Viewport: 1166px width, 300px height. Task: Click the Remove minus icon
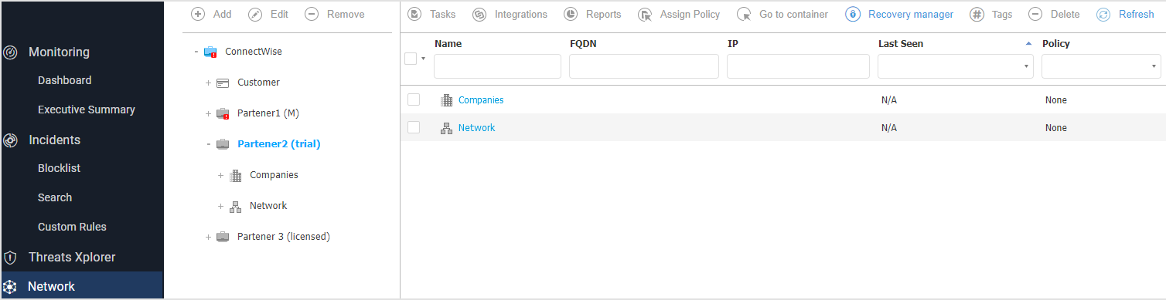pos(312,15)
